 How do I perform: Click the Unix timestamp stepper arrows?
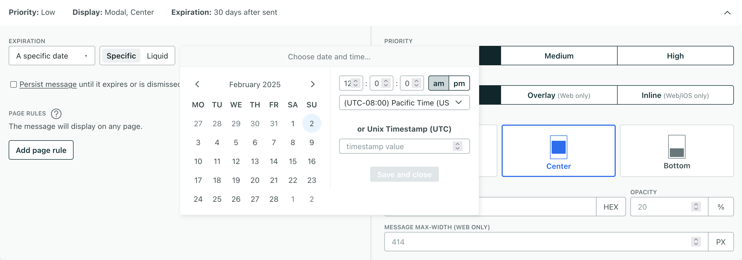click(x=458, y=146)
